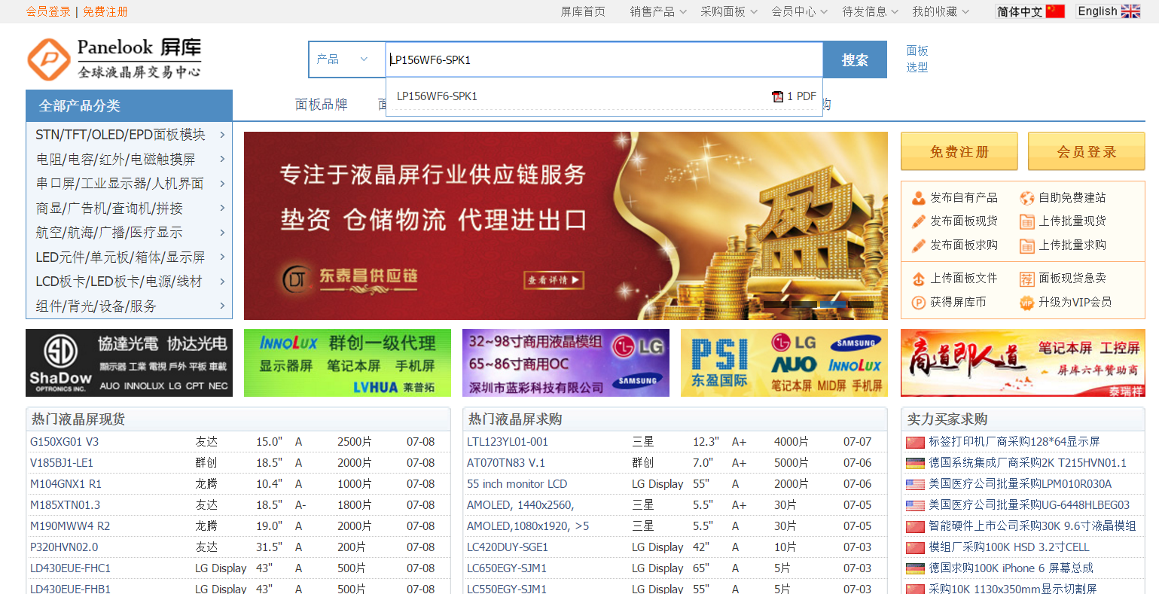Viewport: 1159px width, 594px height.
Task: Click into the search input field
Action: click(604, 59)
